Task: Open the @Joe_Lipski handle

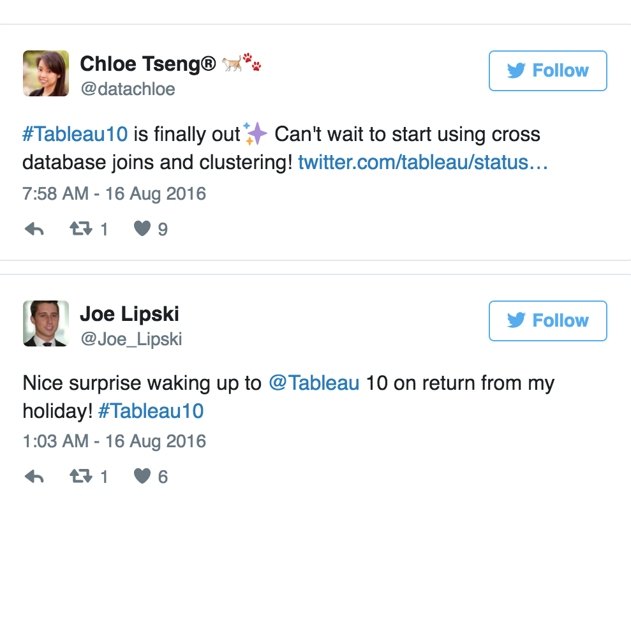Action: click(131, 339)
